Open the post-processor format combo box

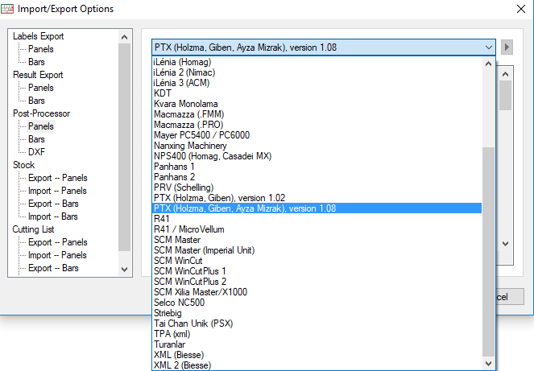coord(323,47)
